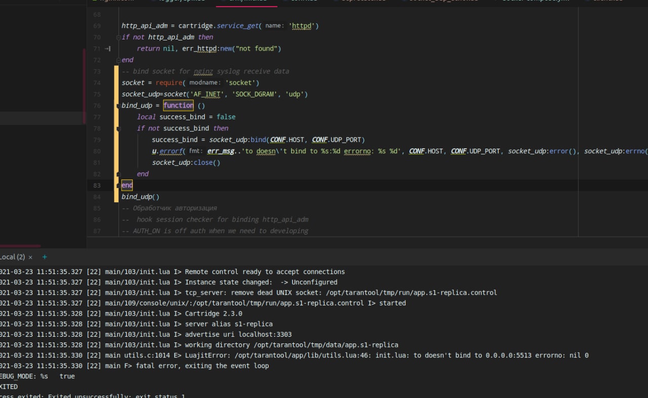Toggle the fold end marker at line 82
The height and width of the screenshot is (398, 648).
coord(118,174)
